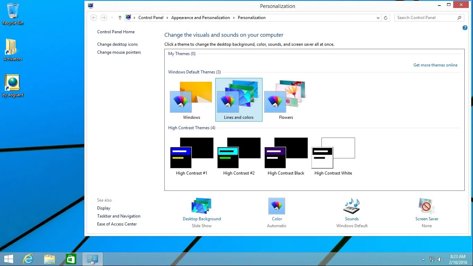This screenshot has width=473, height=266.
Task: Click the Appearance and Personalization breadcrumb
Action: pos(200,18)
